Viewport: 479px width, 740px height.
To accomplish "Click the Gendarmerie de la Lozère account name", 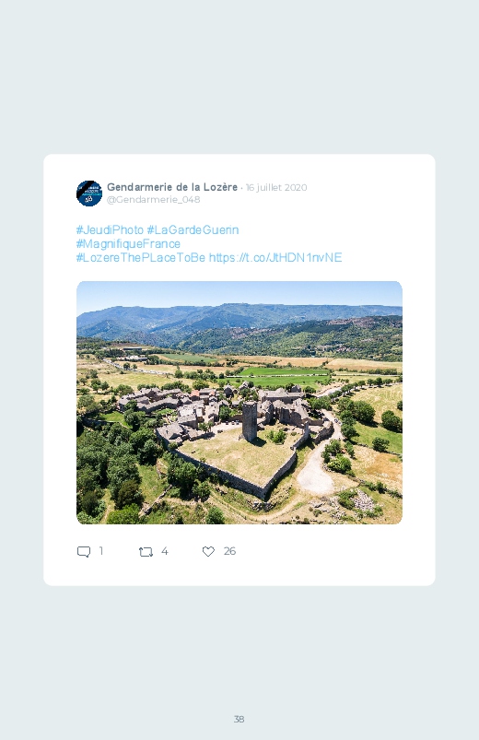I will pyautogui.click(x=172, y=187).
